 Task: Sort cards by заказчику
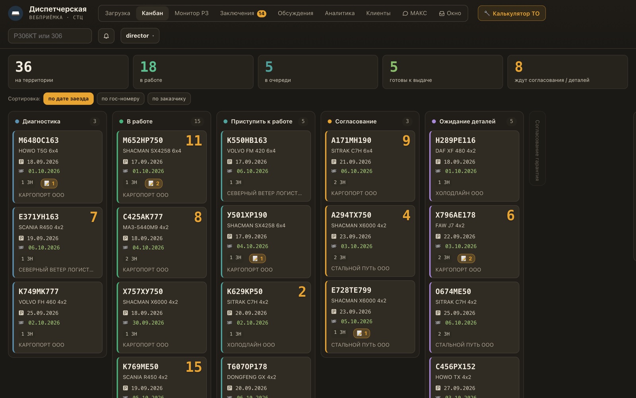tap(169, 99)
